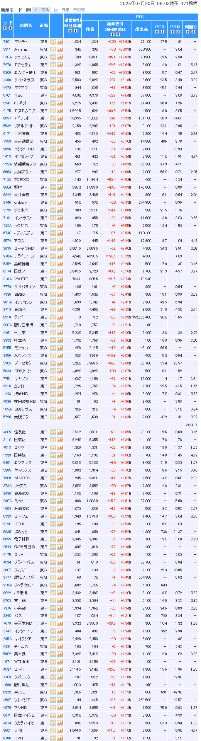The height and width of the screenshot is (741, 201).
Task: Go to page 2 link
Action: pos(196,424)
